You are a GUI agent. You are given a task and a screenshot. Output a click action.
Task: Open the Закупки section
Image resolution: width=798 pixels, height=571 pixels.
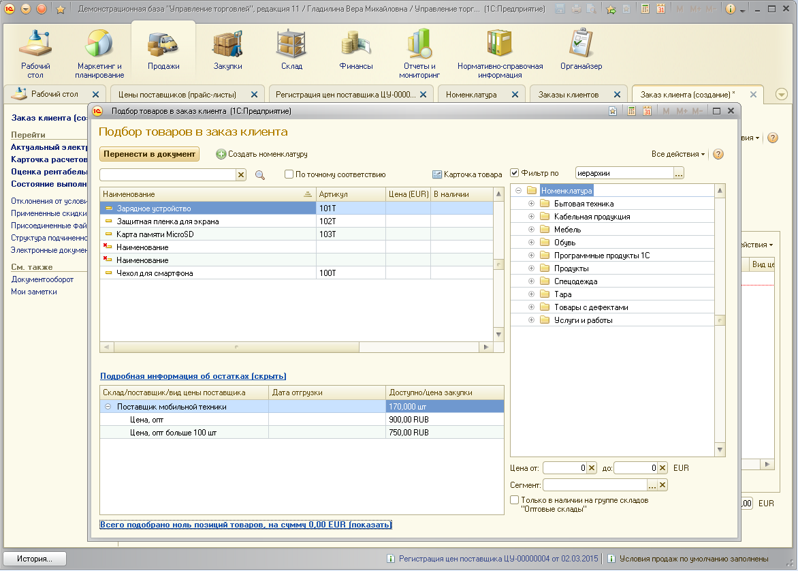(x=227, y=50)
